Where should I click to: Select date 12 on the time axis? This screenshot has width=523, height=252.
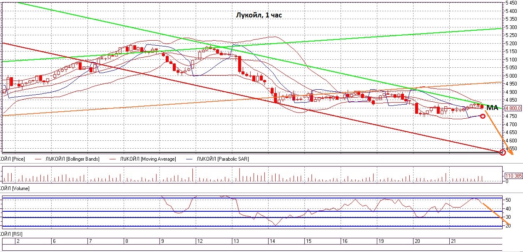click(200, 241)
